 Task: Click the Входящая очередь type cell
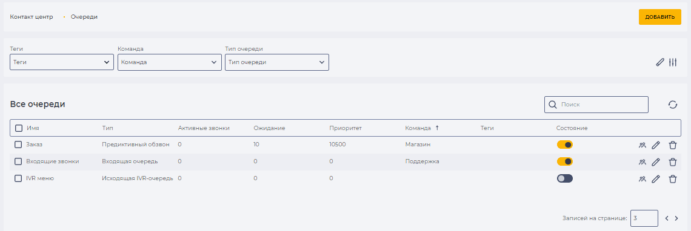(130, 161)
